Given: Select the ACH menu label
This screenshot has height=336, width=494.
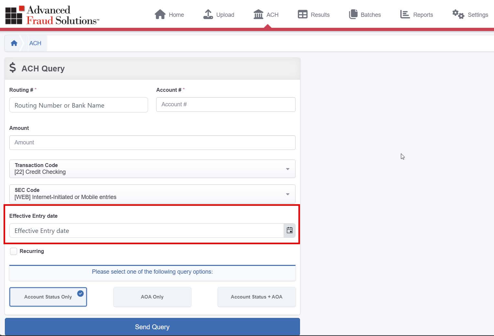Looking at the screenshot, I should click(272, 15).
